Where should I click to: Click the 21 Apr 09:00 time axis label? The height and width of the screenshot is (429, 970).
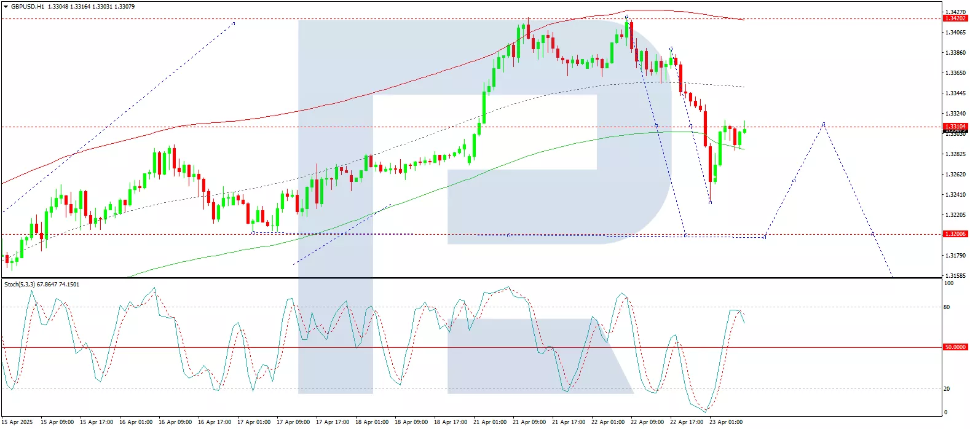point(529,422)
